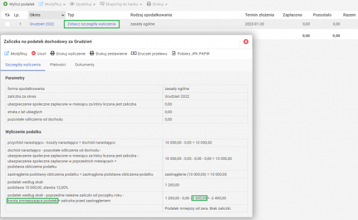Screen dimensions: 358x220
Task: Open the Grudzień 2022 period link
Action: (x=42, y=24)
